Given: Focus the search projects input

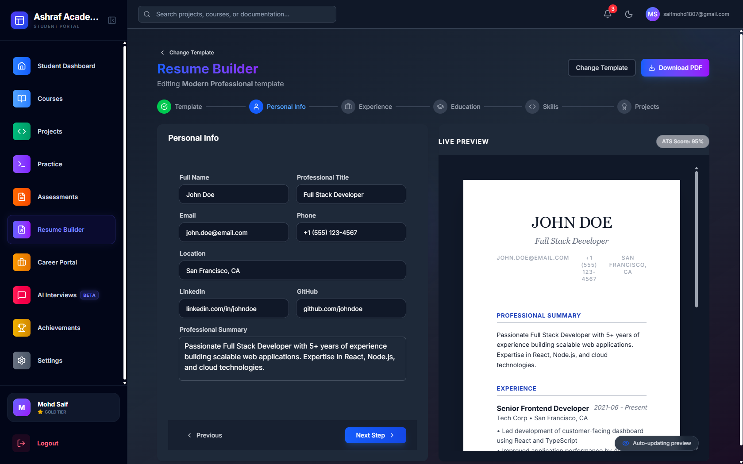Looking at the screenshot, I should click(x=237, y=14).
